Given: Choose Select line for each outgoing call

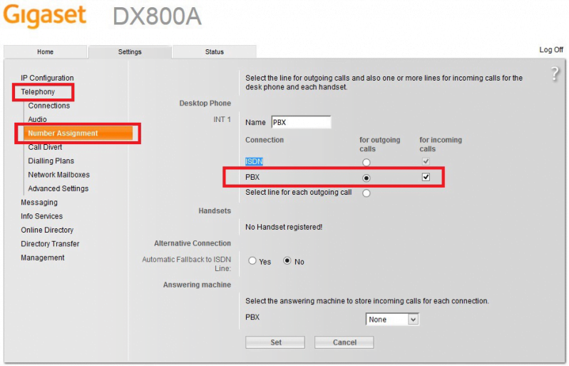Looking at the screenshot, I should point(366,193).
